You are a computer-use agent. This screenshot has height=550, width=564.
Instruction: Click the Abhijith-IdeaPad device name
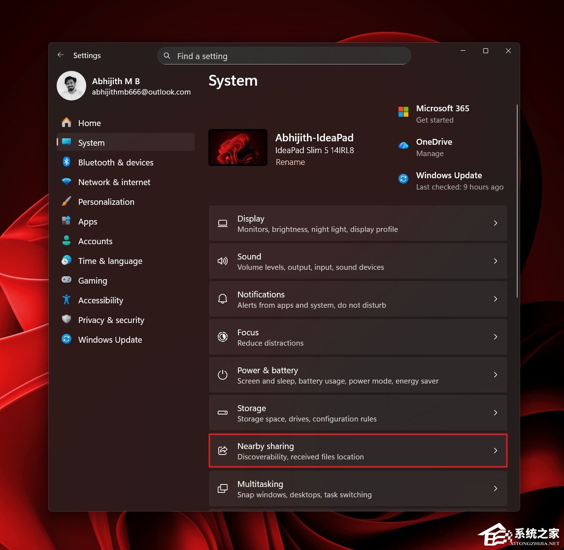pyautogui.click(x=314, y=138)
